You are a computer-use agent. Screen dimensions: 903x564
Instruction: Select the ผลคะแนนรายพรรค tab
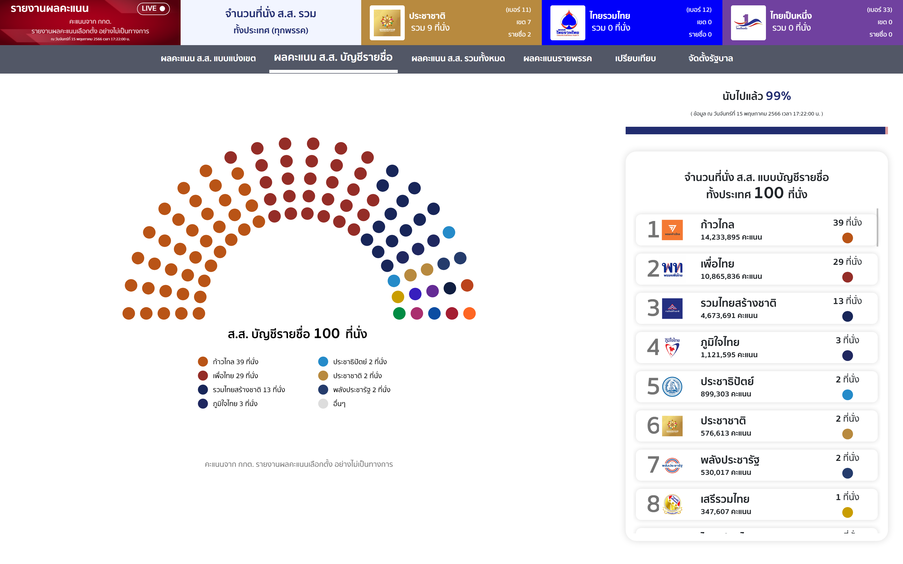point(557,59)
